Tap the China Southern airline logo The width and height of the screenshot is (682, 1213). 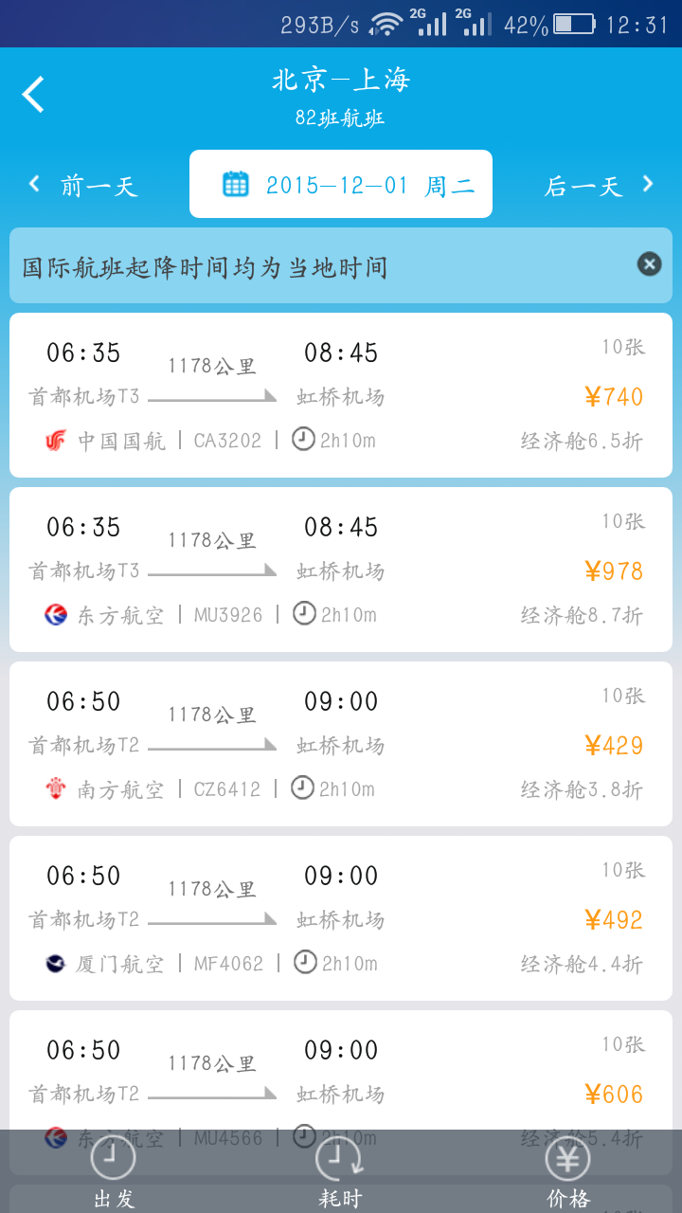point(56,789)
